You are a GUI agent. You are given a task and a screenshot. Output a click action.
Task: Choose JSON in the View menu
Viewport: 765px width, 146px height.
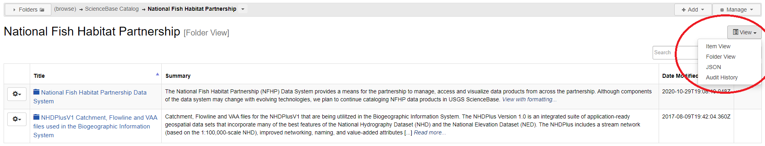pyautogui.click(x=713, y=67)
